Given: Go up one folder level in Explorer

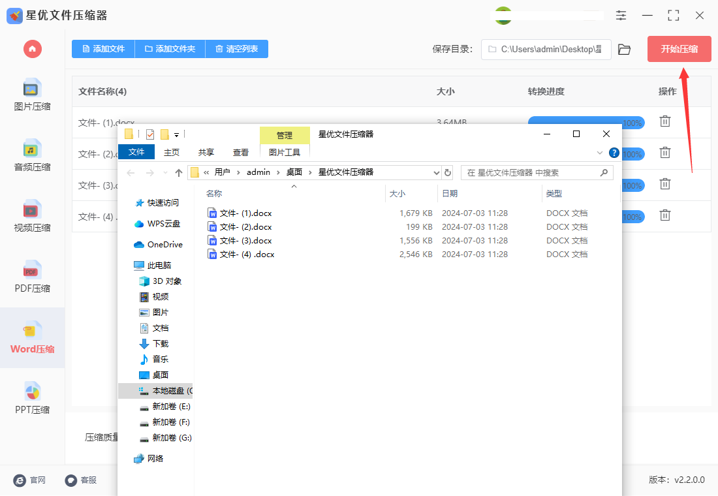Looking at the screenshot, I should pos(179,173).
